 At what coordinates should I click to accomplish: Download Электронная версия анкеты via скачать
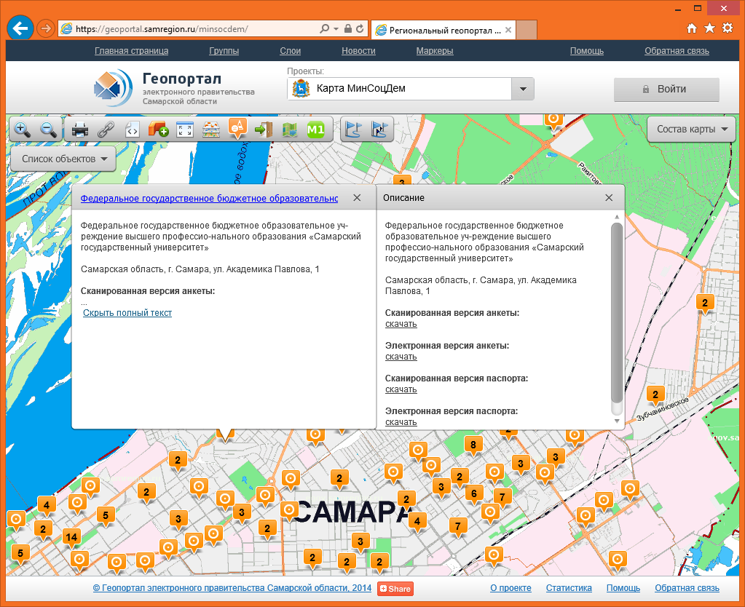[401, 357]
